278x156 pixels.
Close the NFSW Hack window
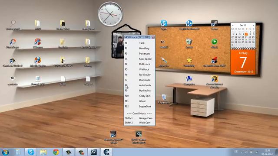tap(153, 37)
